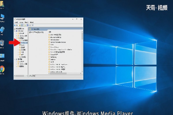
Task: Maximize the Group Policy Editor window
Action: tap(77, 19)
